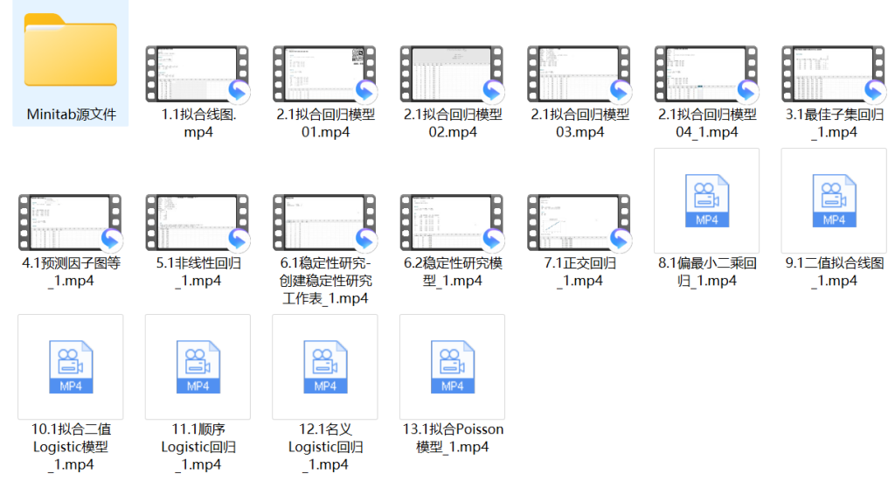Select the 4.1预测因子图等_1.mp4 video

(71, 223)
